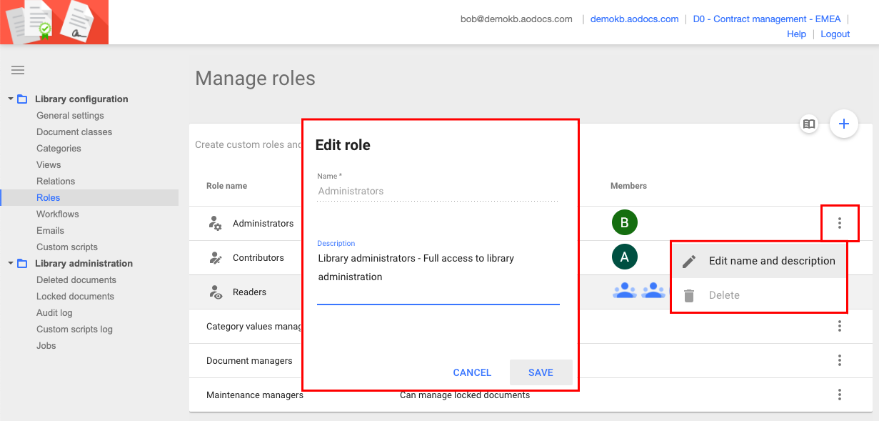
Task: Click the Document managers role name
Action: tap(249, 361)
